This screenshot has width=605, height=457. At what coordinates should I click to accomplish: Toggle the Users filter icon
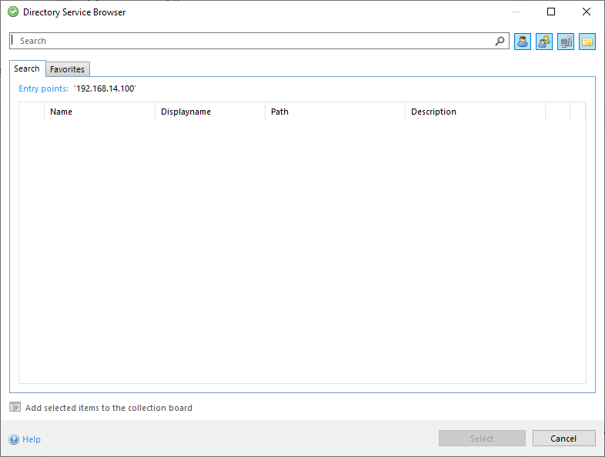click(523, 42)
